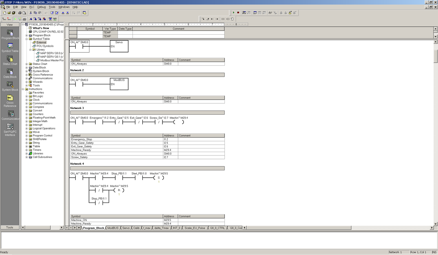Expand the Bit Logic instructions folder
This screenshot has height=255, width=438.
coord(27,96)
